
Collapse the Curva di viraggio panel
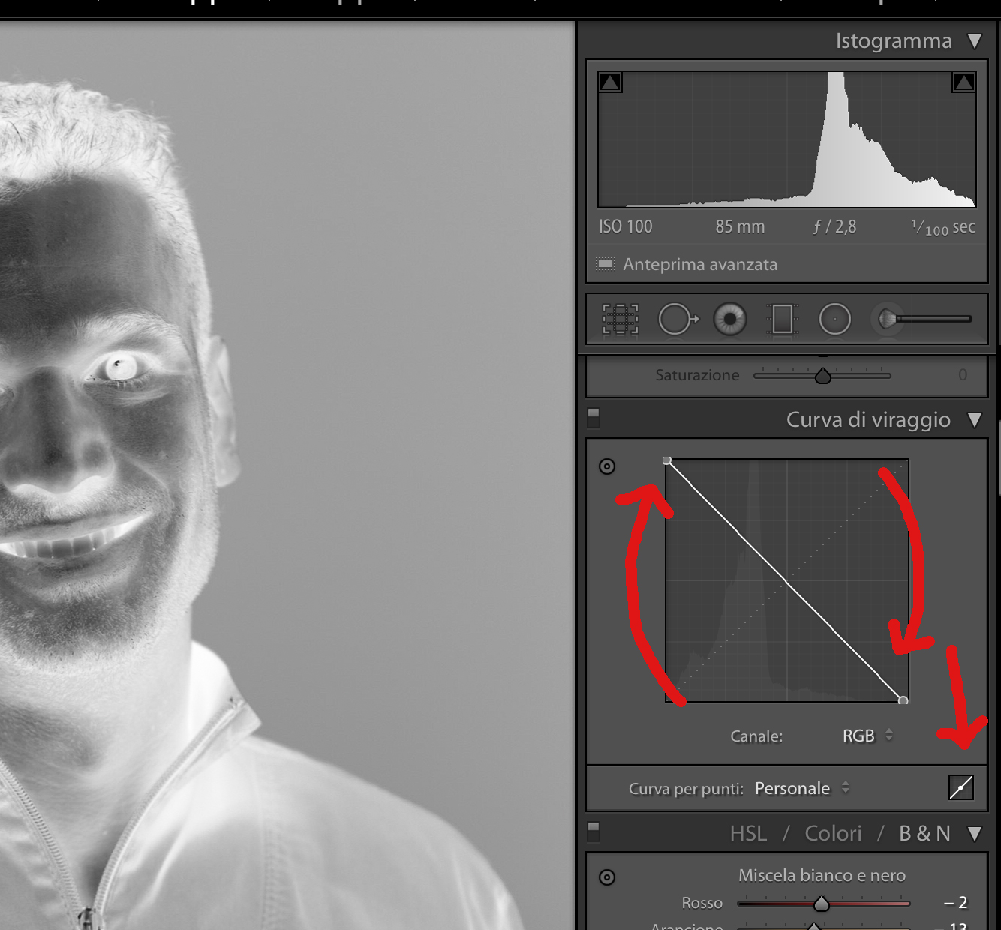(974, 420)
